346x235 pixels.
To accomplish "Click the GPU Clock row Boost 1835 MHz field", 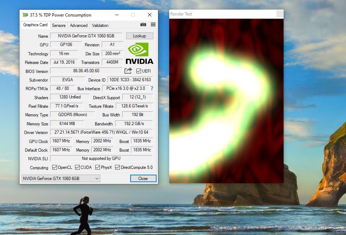I will pos(142,141).
